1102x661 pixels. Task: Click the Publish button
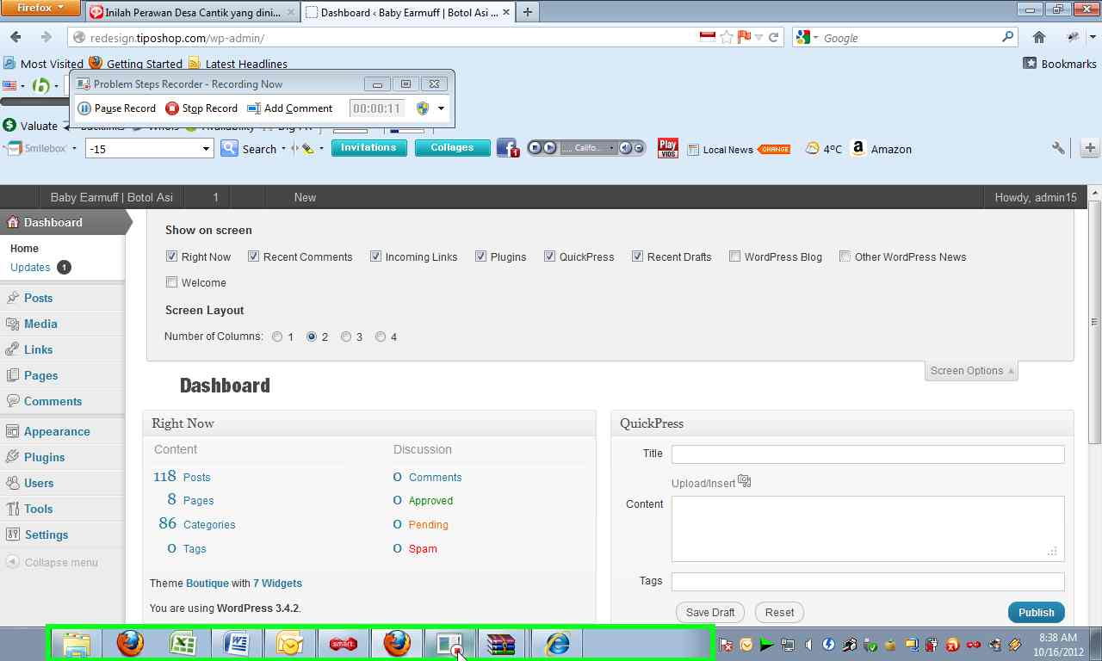coord(1036,612)
